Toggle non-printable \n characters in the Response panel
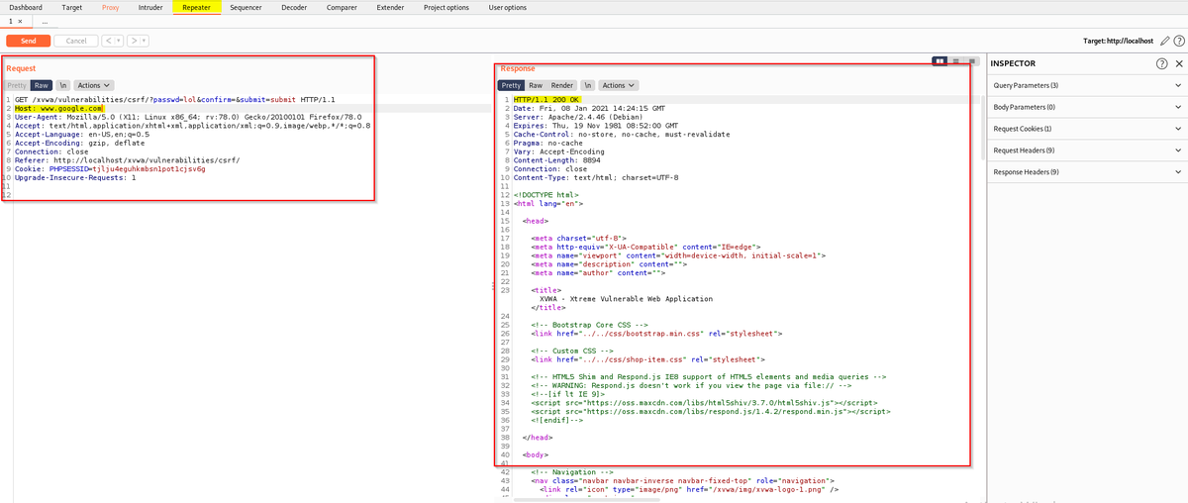The width and height of the screenshot is (1188, 503). pyautogui.click(x=587, y=85)
